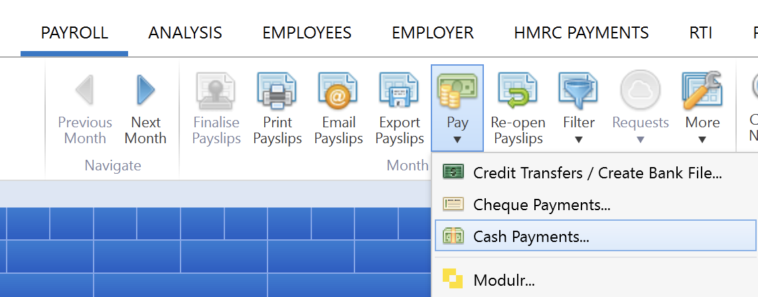
Task: Open the HMRC PAYMENTS tab
Action: point(581,33)
